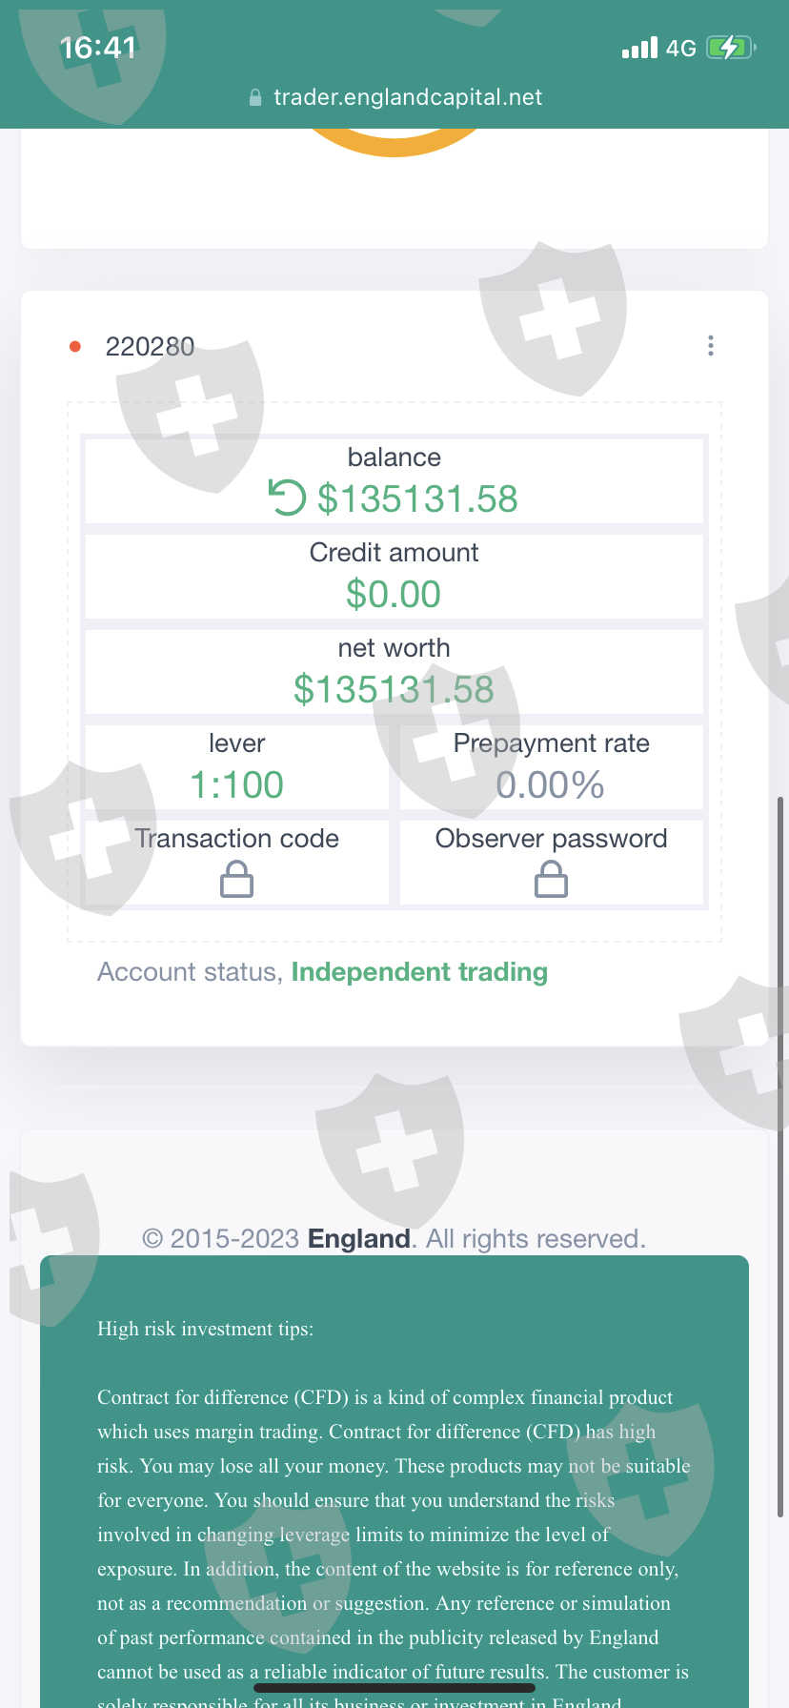The width and height of the screenshot is (789, 1708).
Task: Tap the Transaction code lock icon
Action: pyautogui.click(x=236, y=879)
